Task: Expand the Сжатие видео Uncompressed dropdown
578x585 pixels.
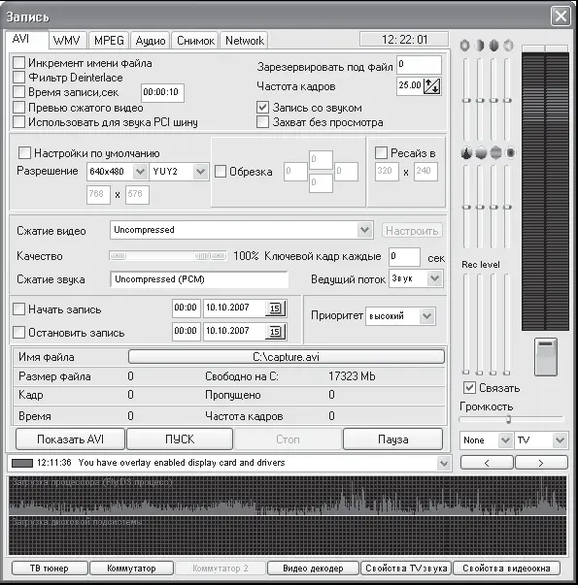Action: tap(364, 230)
